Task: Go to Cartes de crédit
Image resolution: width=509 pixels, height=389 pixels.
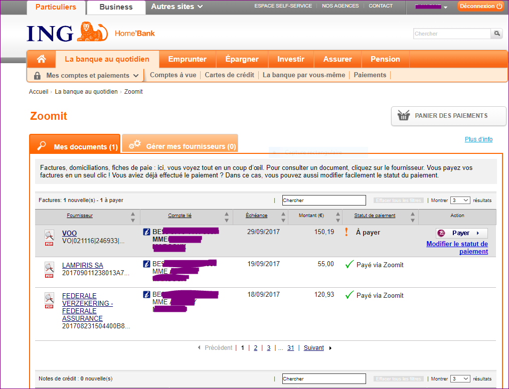Action: [x=229, y=75]
